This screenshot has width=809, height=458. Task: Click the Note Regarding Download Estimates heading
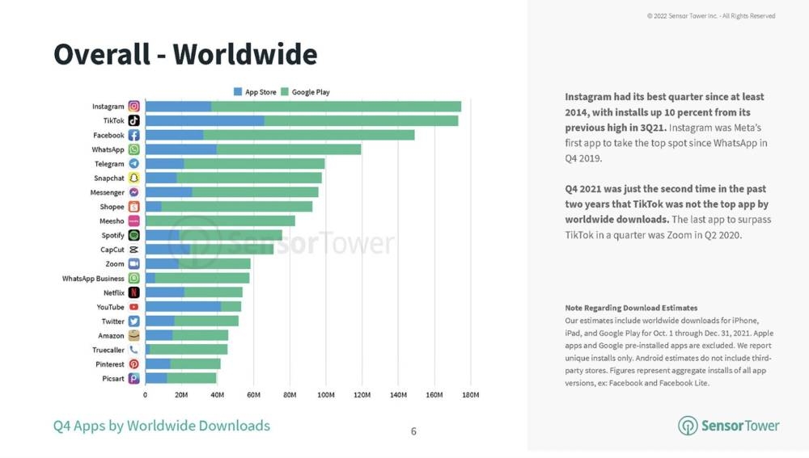click(x=631, y=308)
